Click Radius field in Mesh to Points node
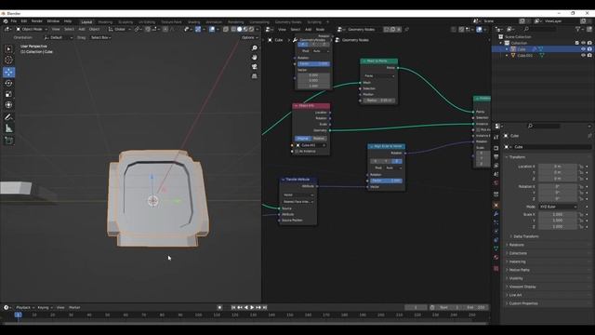Image resolution: width=595 pixels, height=335 pixels. (x=379, y=100)
